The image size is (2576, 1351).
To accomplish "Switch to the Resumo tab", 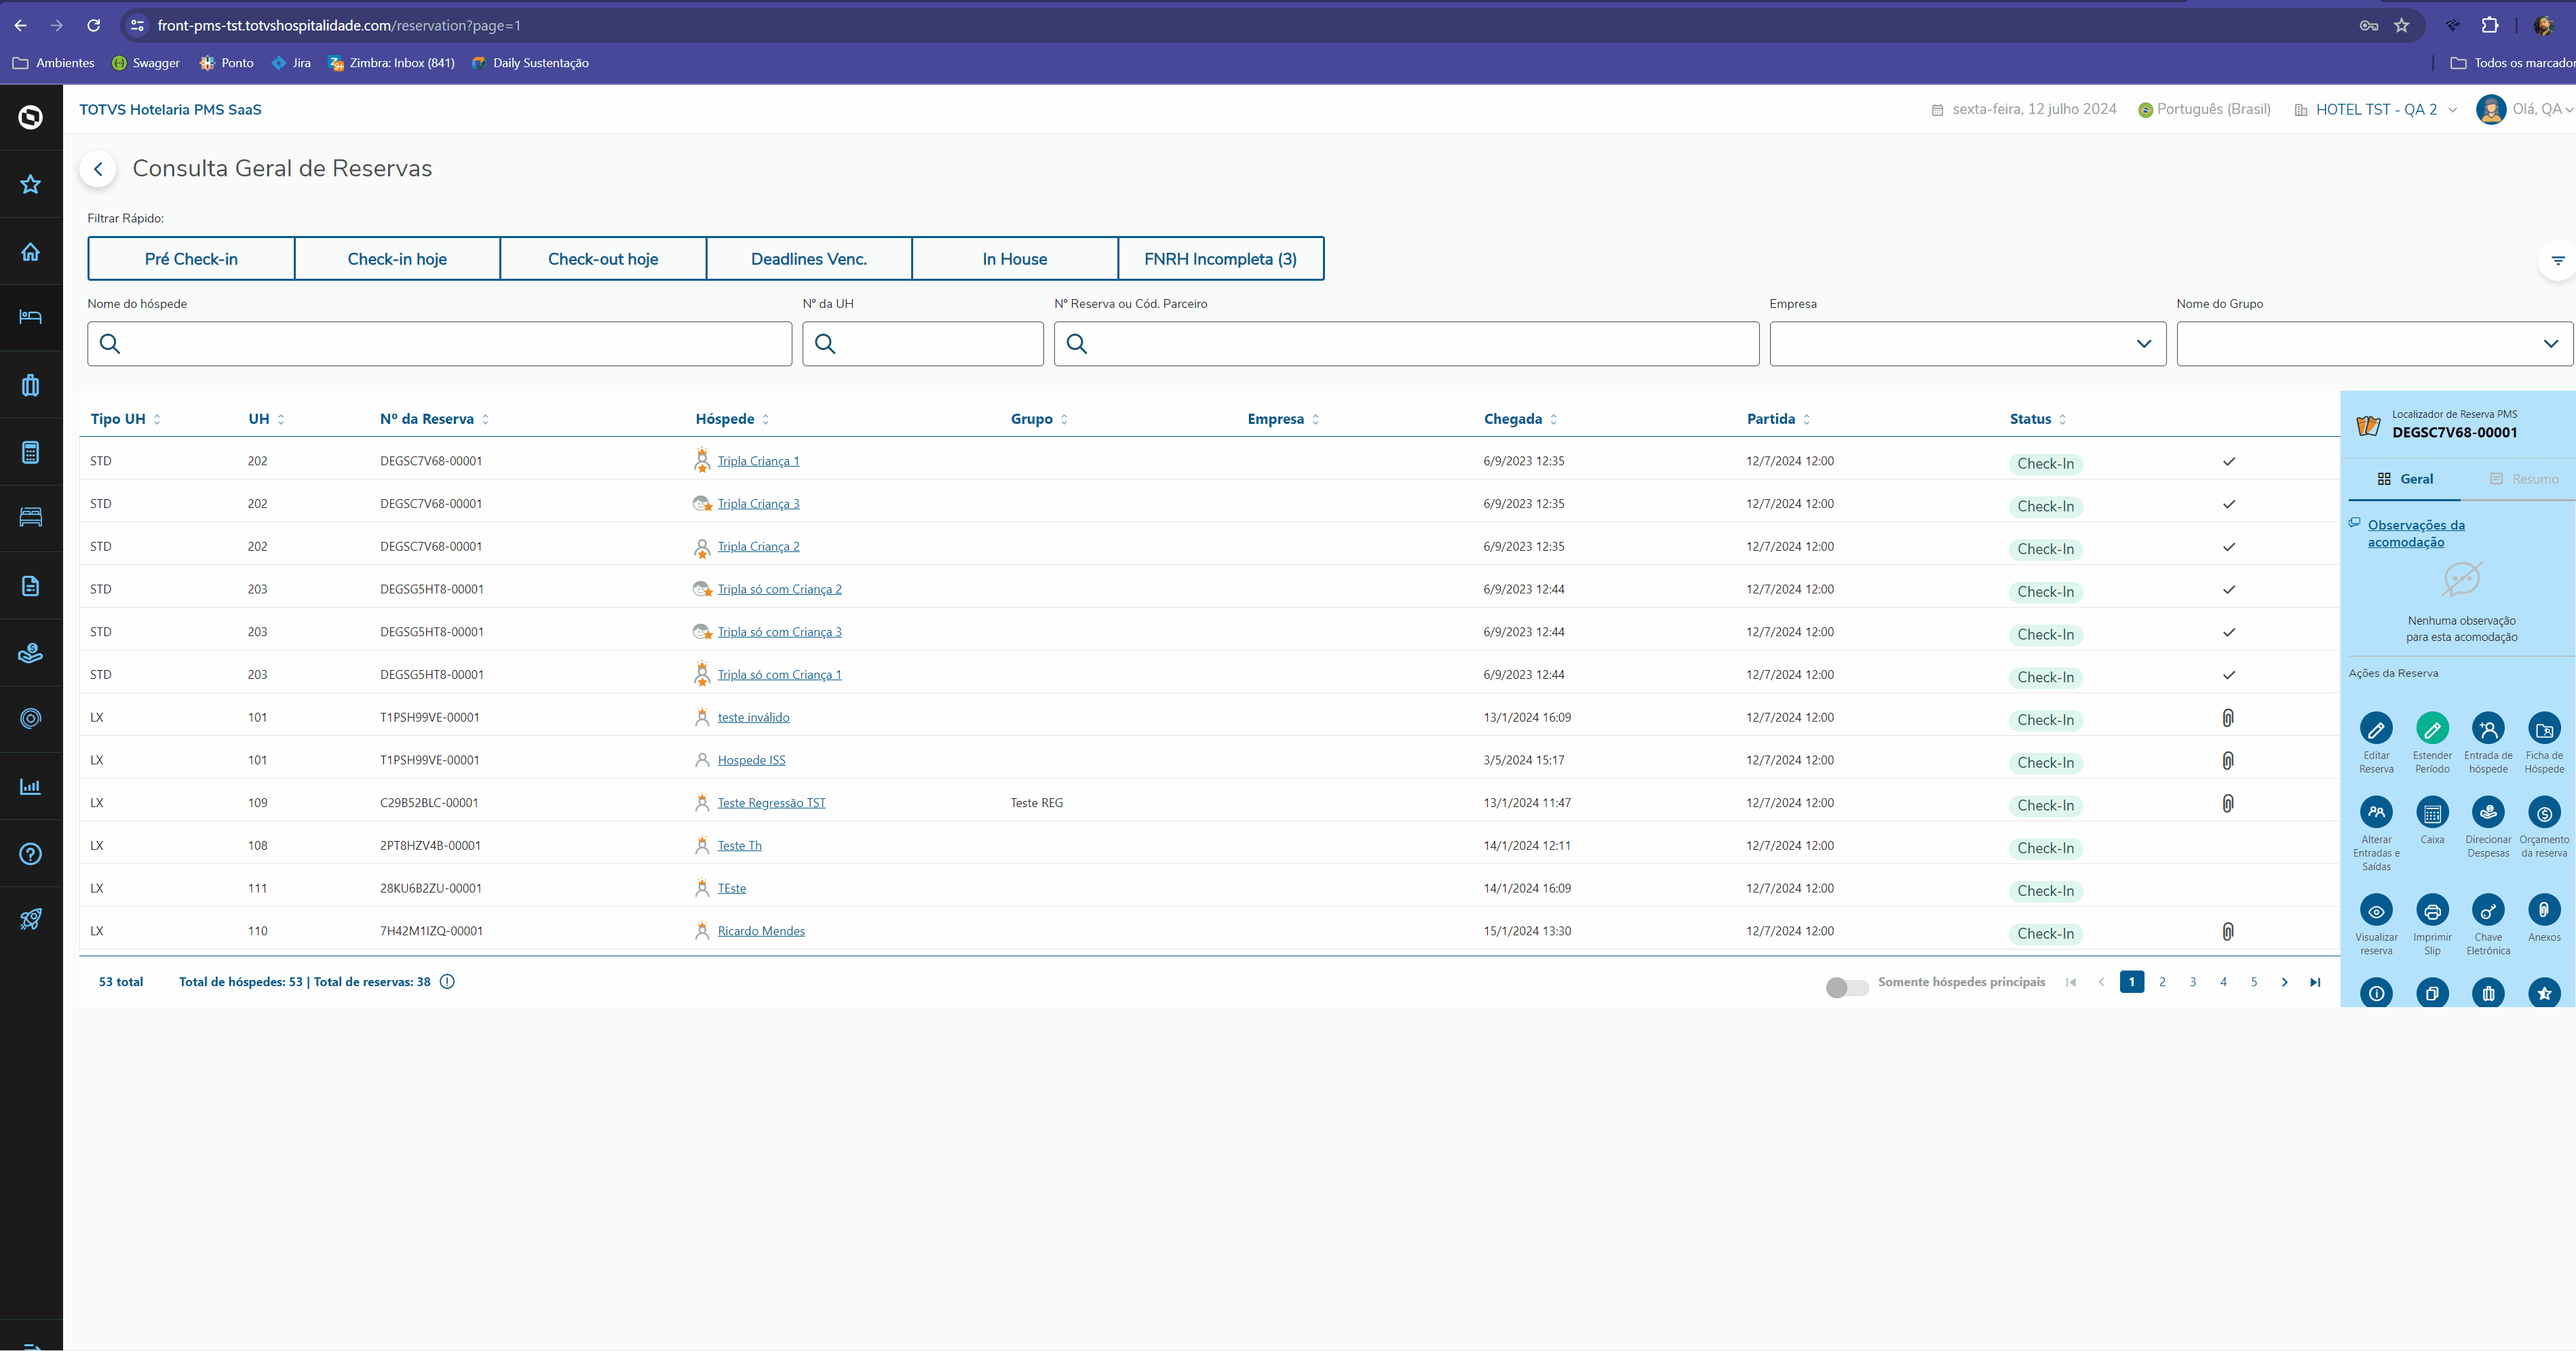I will pos(2524,479).
